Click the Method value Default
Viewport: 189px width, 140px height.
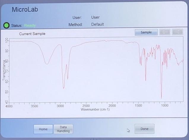pos(98,24)
